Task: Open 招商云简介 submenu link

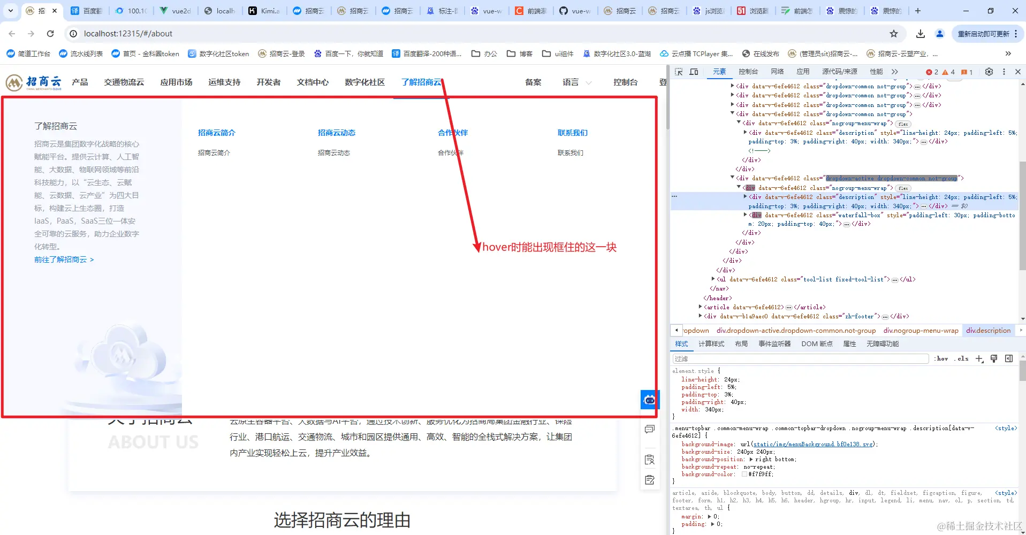Action: [x=214, y=153]
